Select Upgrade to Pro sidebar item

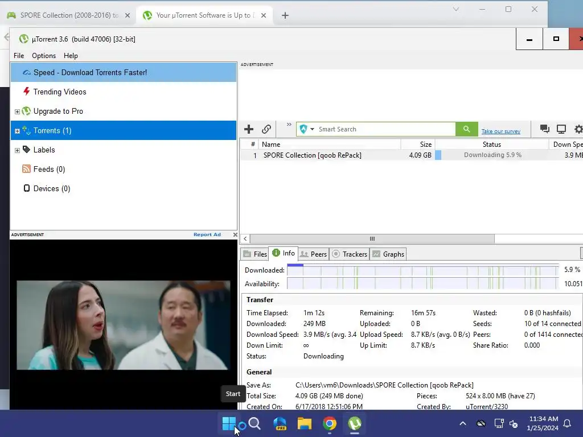click(x=124, y=111)
